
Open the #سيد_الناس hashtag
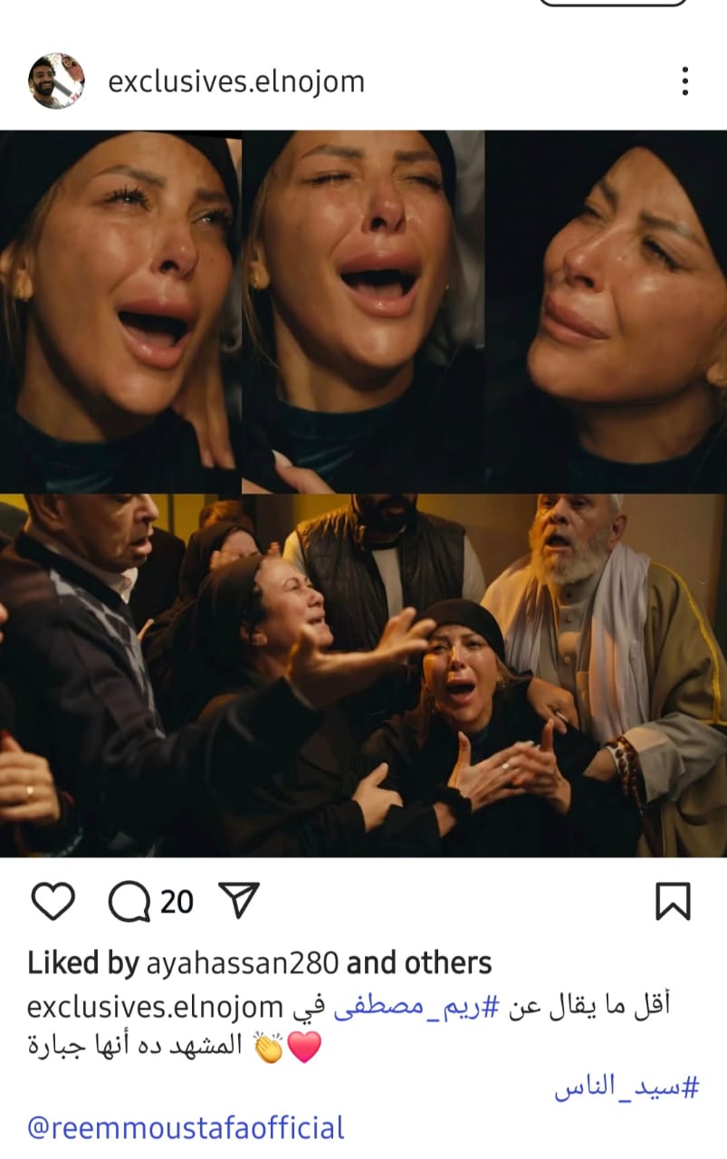(x=627, y=1087)
